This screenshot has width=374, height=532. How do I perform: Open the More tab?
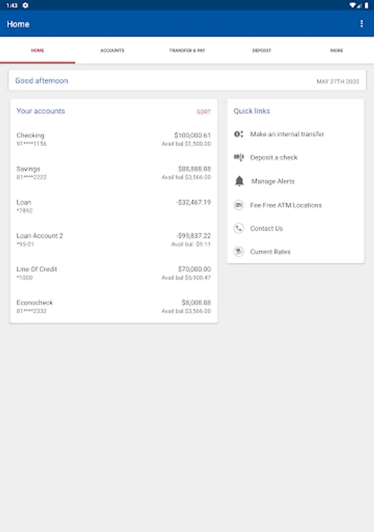click(336, 51)
